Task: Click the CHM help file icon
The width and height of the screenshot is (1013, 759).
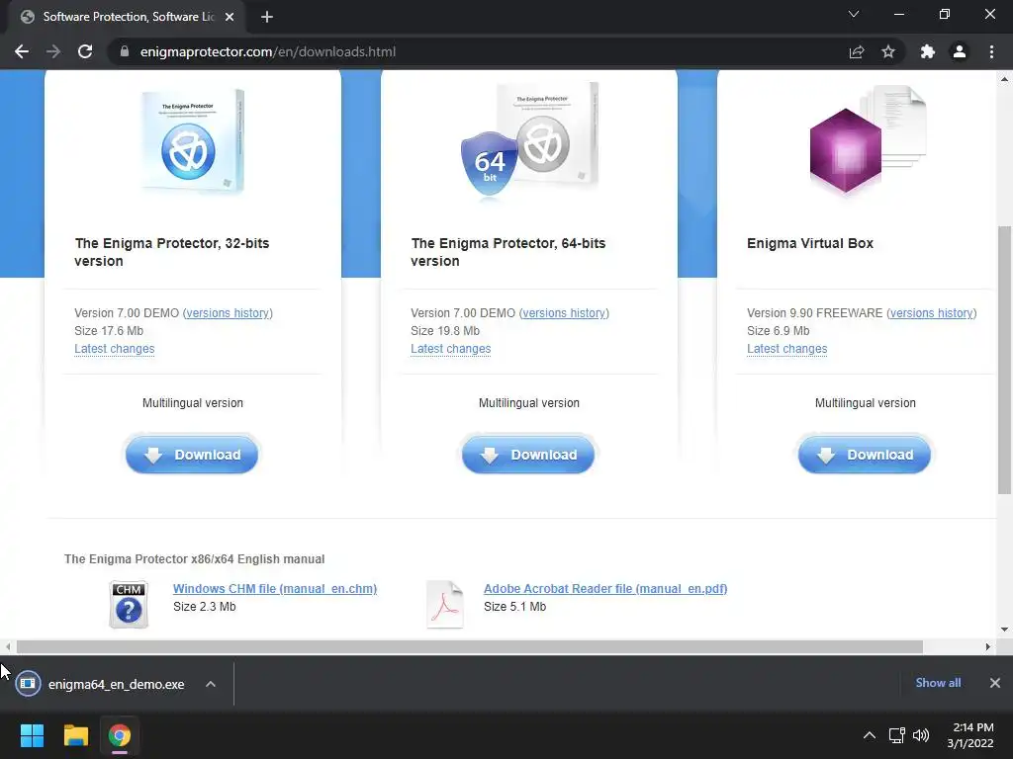Action: coord(129,604)
